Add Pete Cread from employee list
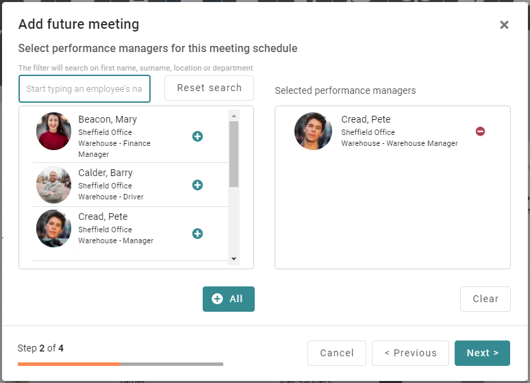 click(197, 234)
